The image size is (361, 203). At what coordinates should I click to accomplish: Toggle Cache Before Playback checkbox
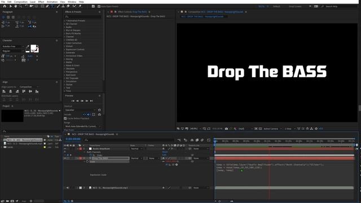coord(65,118)
